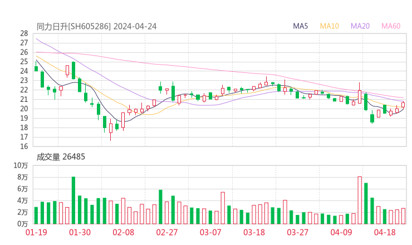The width and height of the screenshot is (412, 245).
Task: Click the 10万 volume axis label
Action: [x=21, y=165]
